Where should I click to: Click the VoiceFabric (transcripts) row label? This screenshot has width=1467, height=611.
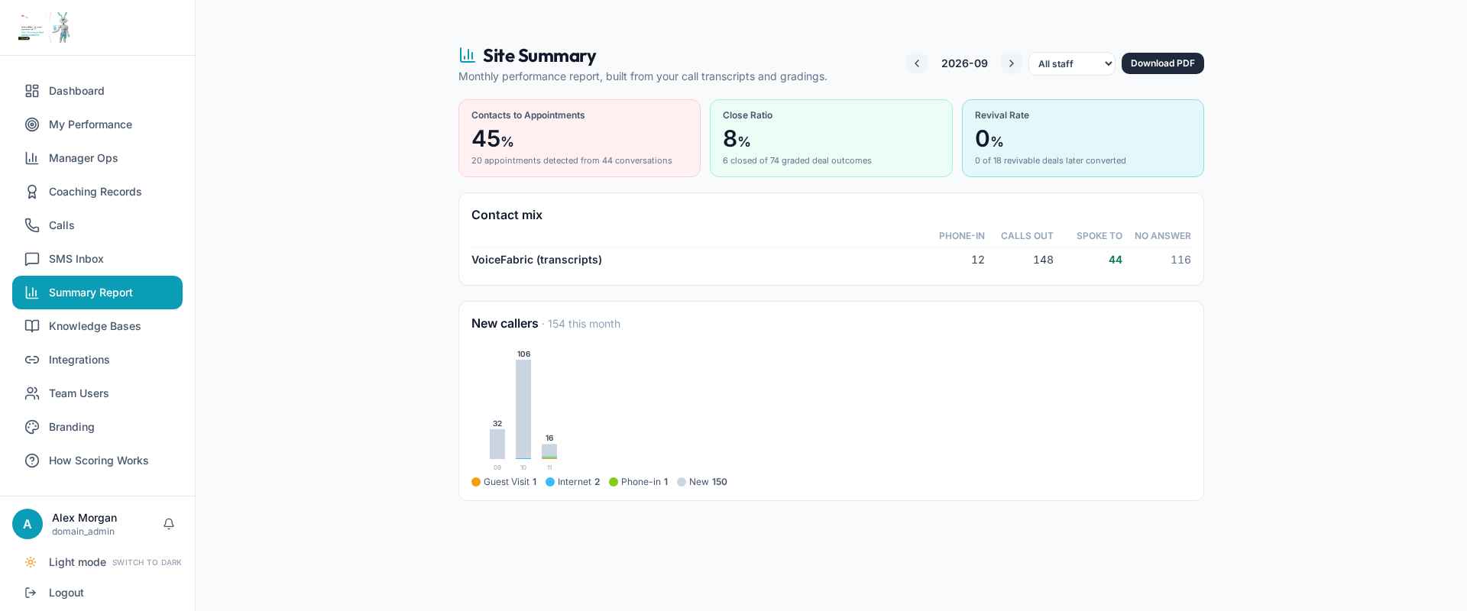(536, 260)
